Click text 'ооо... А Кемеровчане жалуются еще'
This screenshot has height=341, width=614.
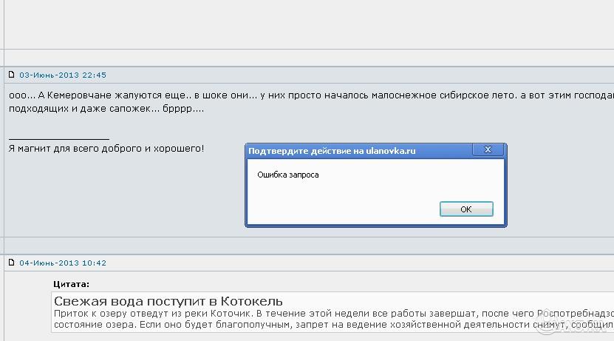point(98,95)
